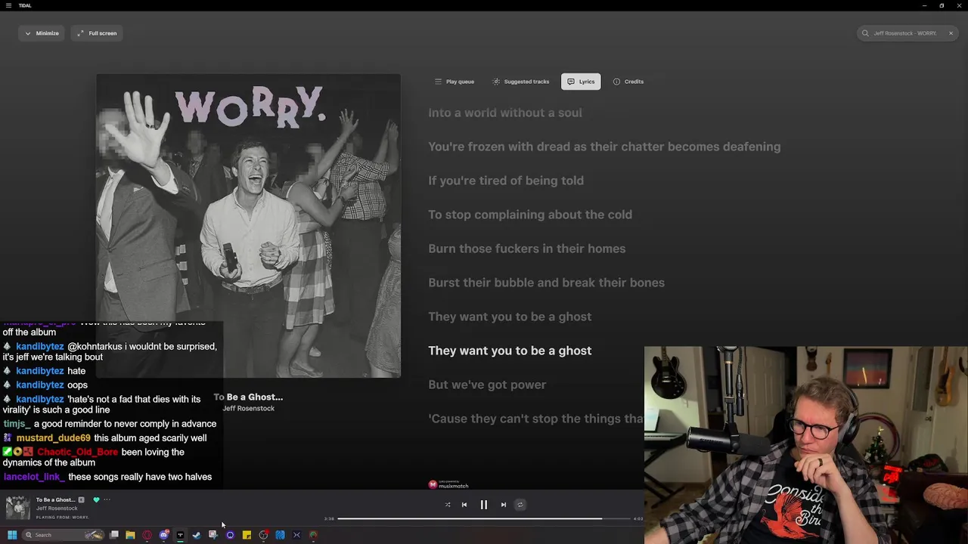Viewport: 968px width, 544px height.
Task: Jump to "To stop complaining about the cold"
Action: [530, 215]
